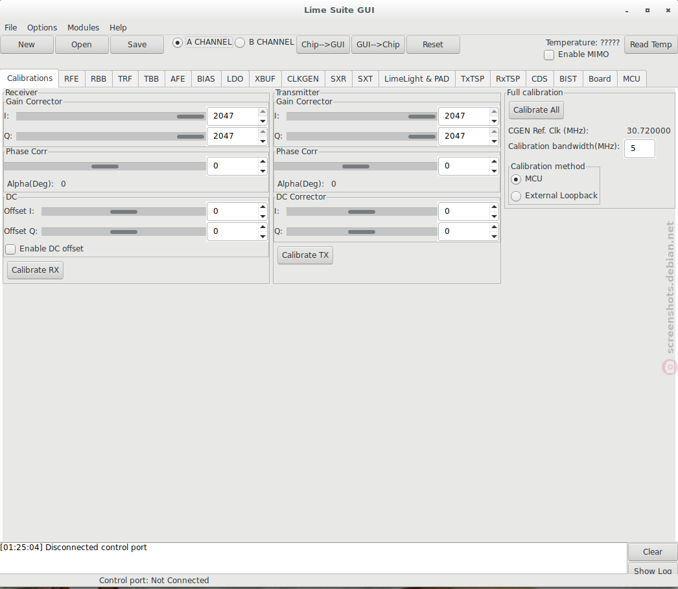Switch to the MCU tab
The image size is (678, 589).
(632, 78)
